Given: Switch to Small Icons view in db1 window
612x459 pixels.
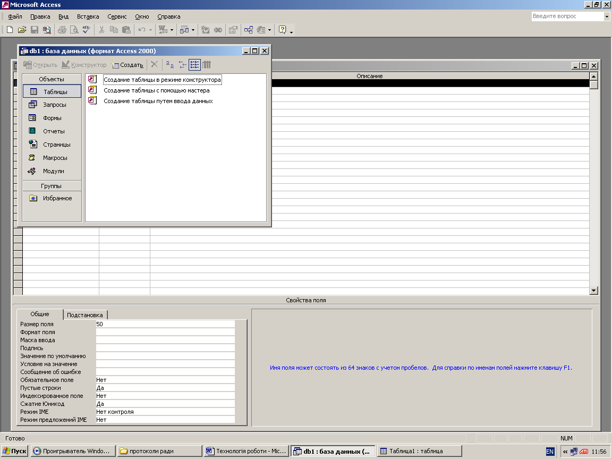Looking at the screenshot, I should (x=182, y=64).
